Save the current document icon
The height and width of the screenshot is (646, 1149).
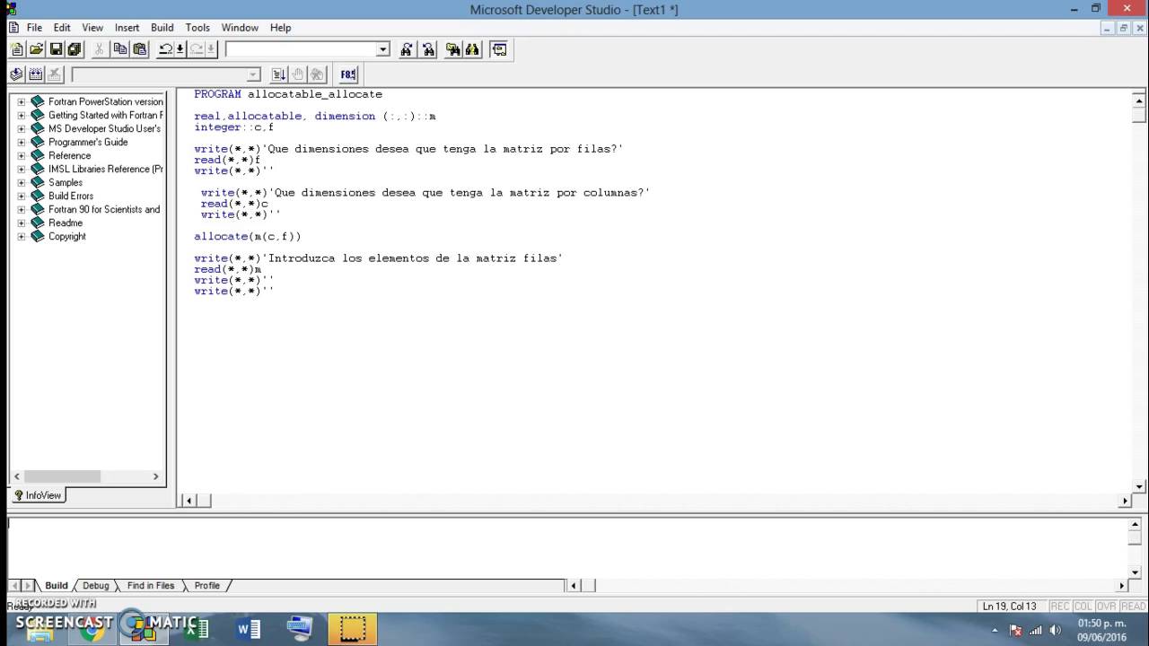pyautogui.click(x=56, y=49)
